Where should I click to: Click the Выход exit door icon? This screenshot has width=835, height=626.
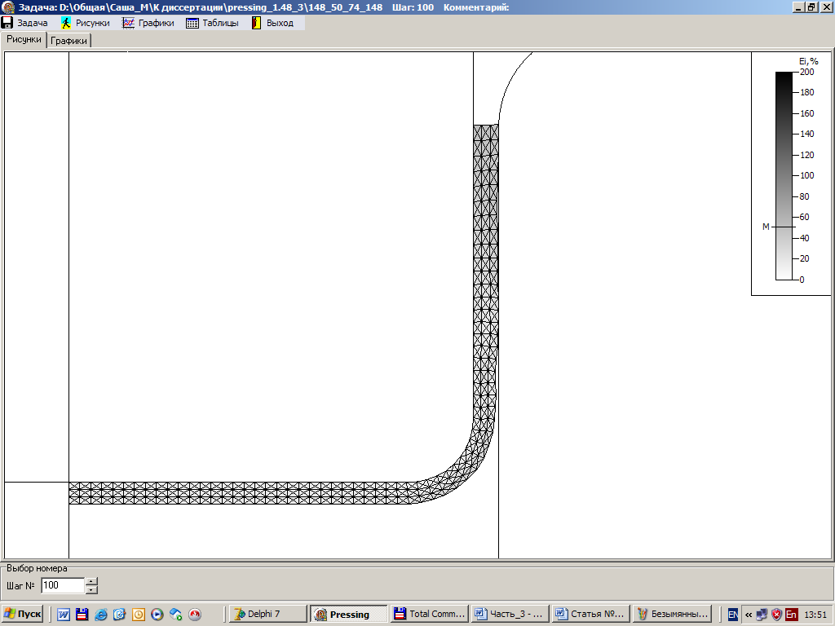[x=256, y=23]
